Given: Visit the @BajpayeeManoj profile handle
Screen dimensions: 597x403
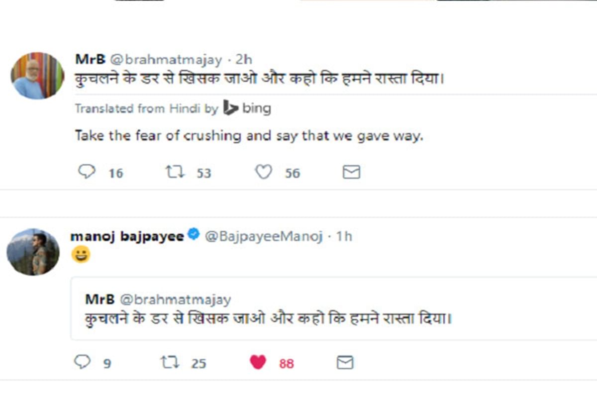Looking at the screenshot, I should pos(264,236).
